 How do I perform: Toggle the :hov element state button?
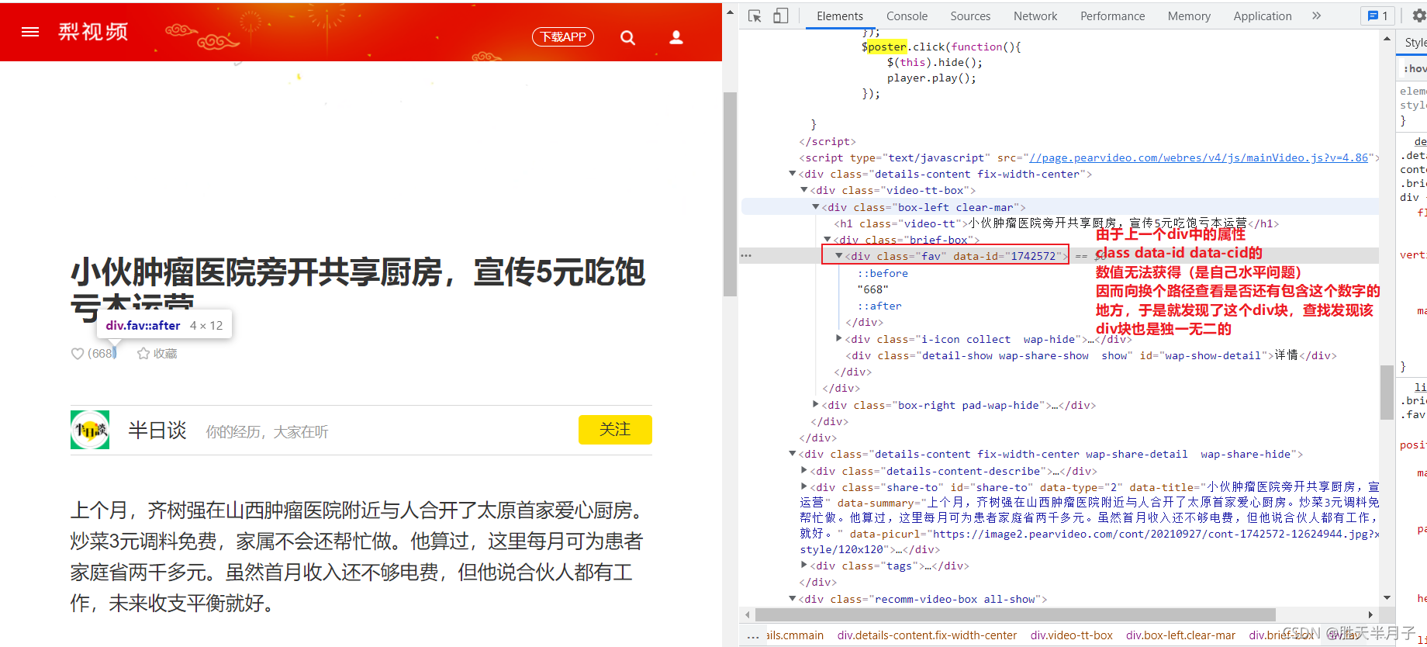click(1415, 68)
